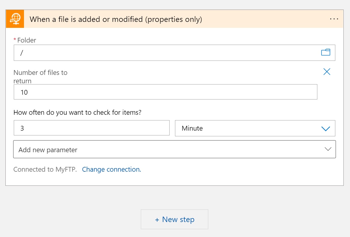The image size is (350, 237).
Task: Click the Number of files to return label
Action: click(x=40, y=76)
